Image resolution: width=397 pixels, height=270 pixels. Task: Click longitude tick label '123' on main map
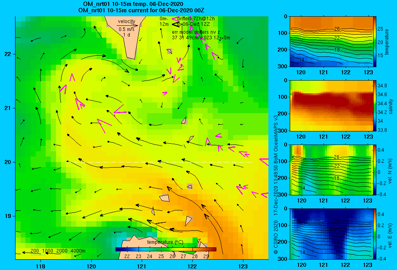click(x=243, y=266)
